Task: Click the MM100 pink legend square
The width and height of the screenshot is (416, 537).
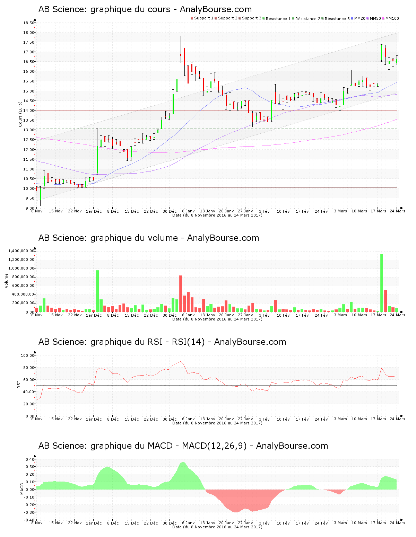Action: 383,18
